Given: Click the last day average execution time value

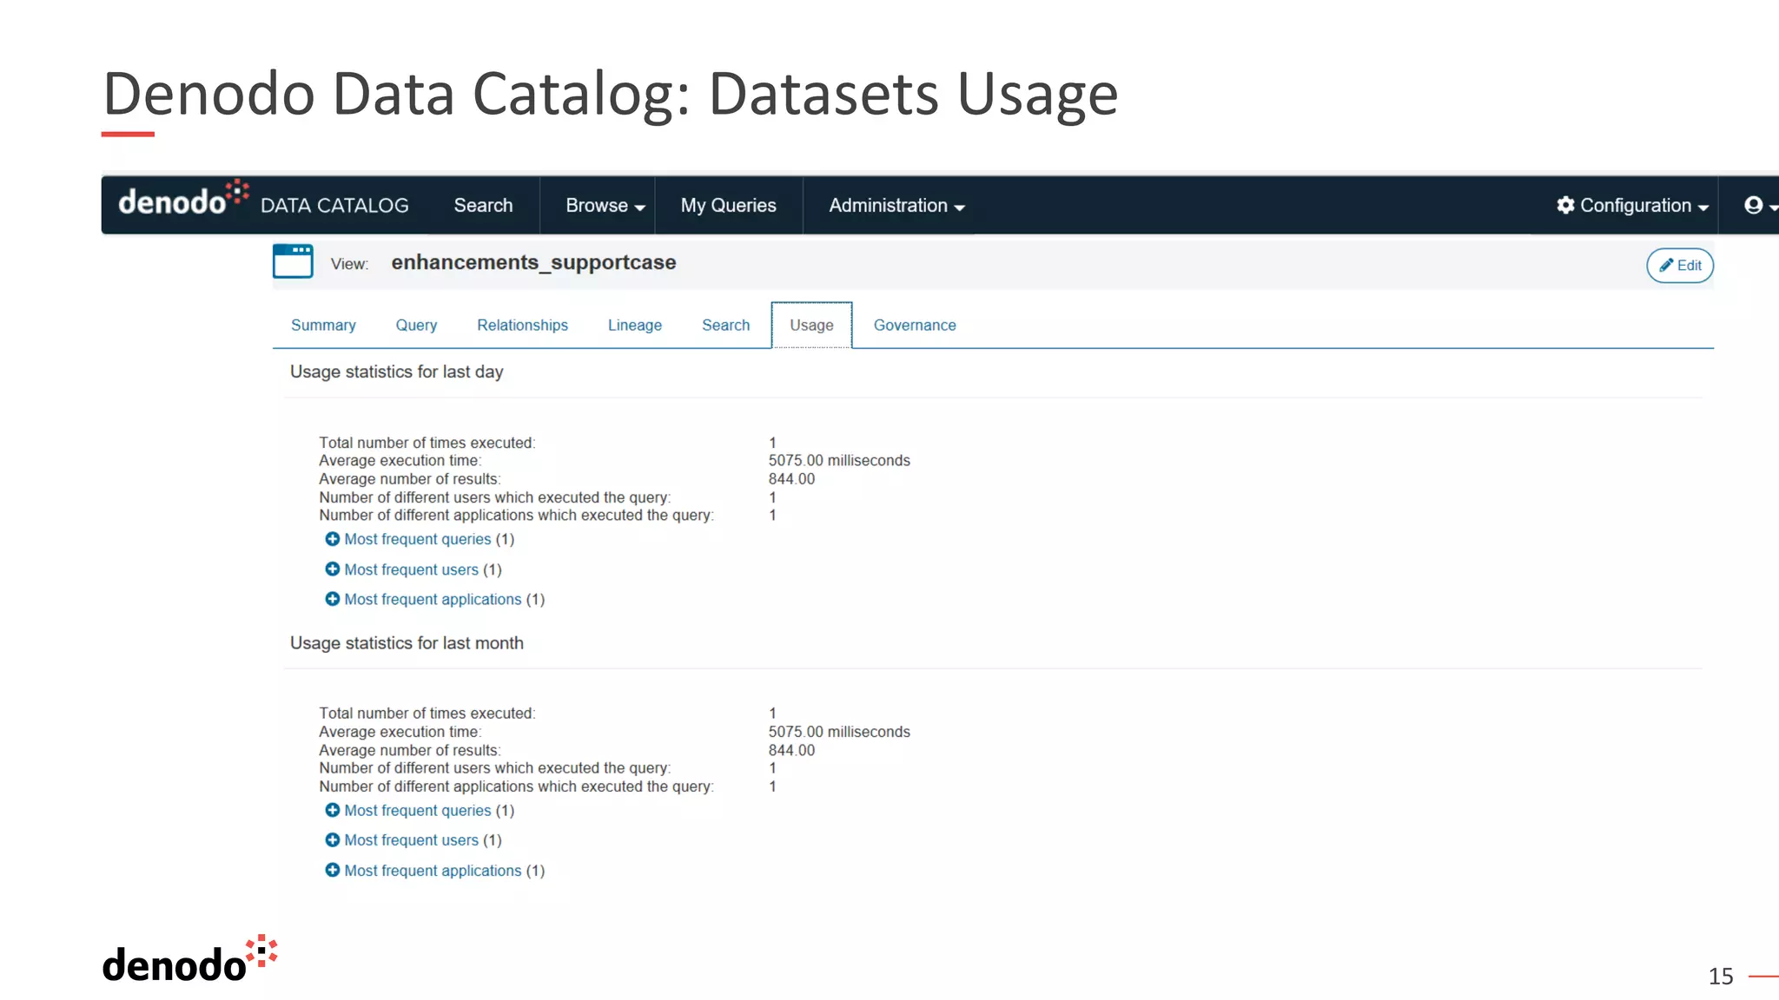Looking at the screenshot, I should (839, 461).
